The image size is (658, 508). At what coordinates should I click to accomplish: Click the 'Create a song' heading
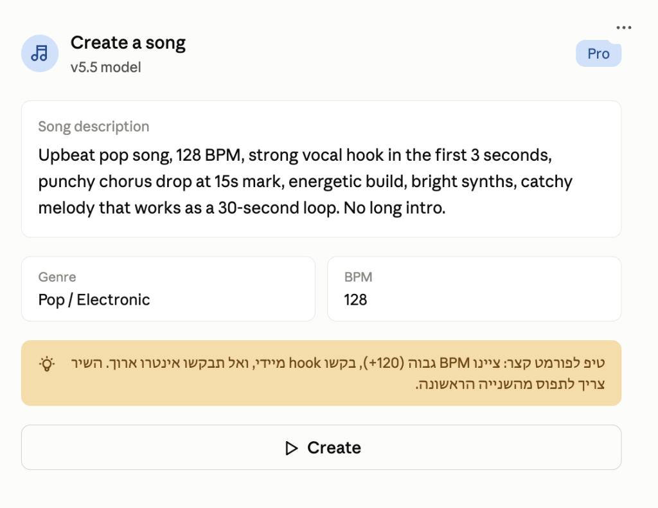(128, 43)
